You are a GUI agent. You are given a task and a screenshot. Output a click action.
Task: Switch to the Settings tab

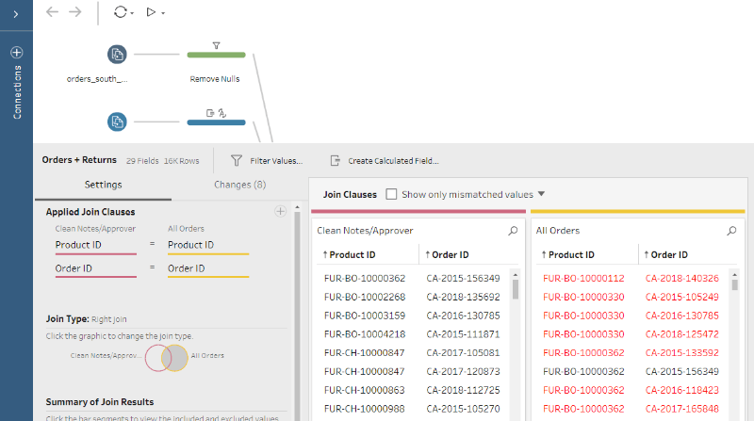point(103,185)
